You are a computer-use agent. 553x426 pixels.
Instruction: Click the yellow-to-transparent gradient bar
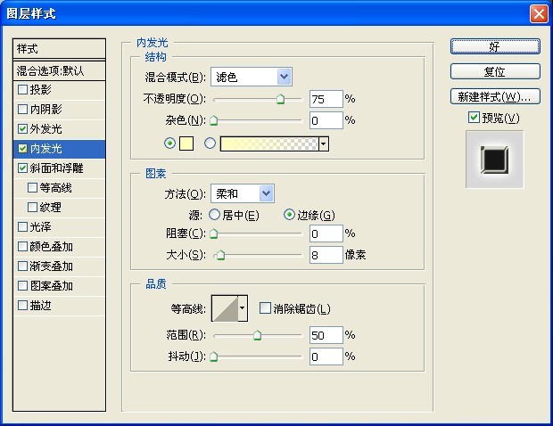click(x=269, y=143)
